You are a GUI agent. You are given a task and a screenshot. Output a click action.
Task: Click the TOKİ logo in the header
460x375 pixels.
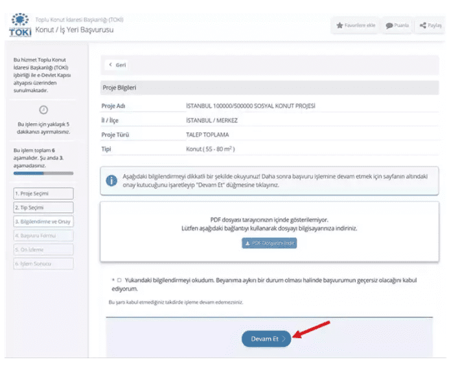(x=20, y=24)
